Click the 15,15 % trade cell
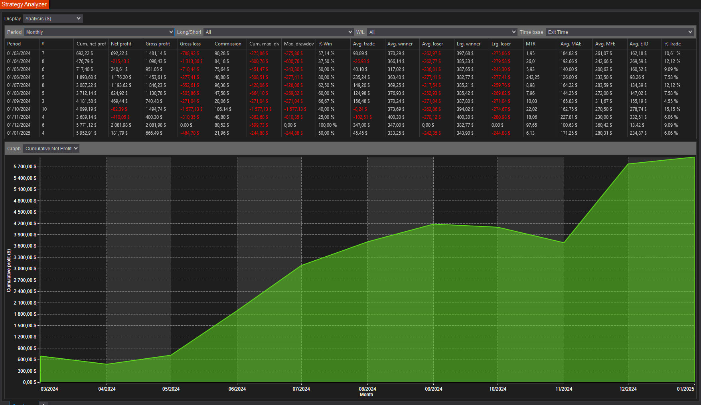This screenshot has width=701, height=405. [x=672, y=109]
